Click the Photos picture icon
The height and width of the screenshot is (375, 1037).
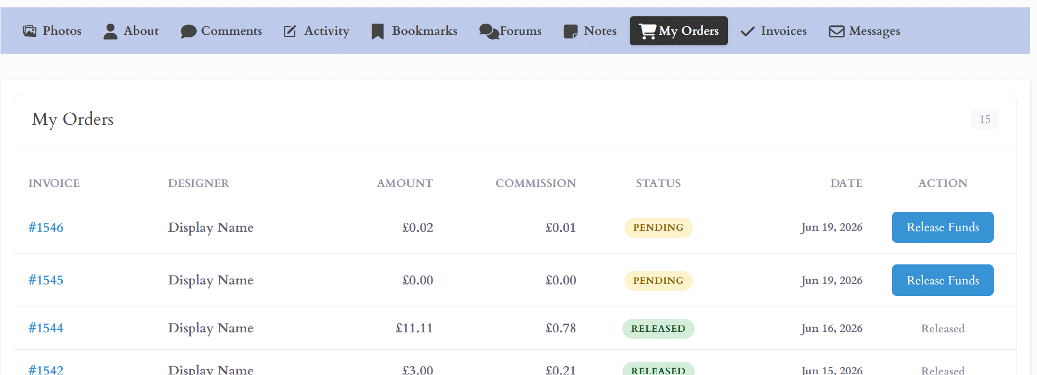(30, 31)
